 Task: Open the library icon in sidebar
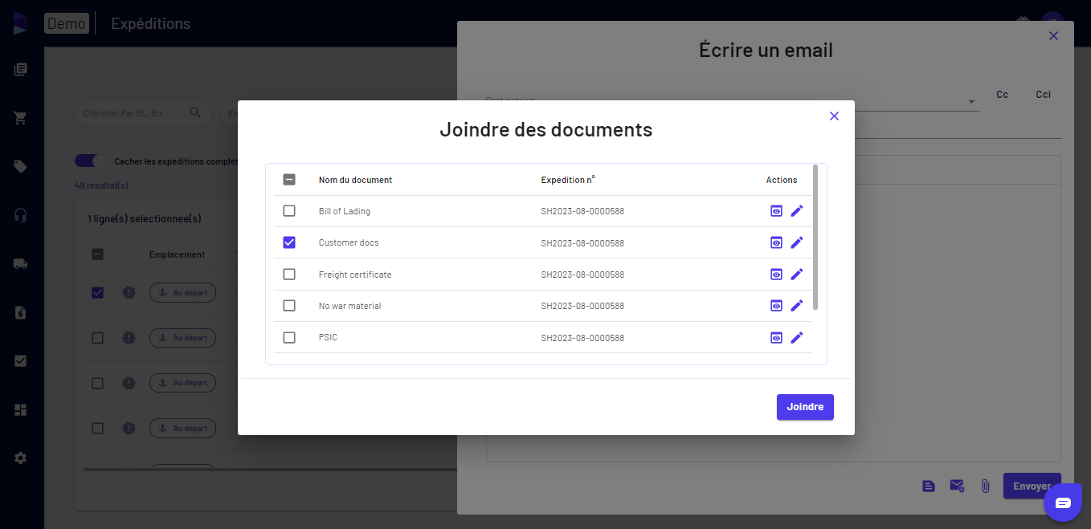pyautogui.click(x=21, y=70)
